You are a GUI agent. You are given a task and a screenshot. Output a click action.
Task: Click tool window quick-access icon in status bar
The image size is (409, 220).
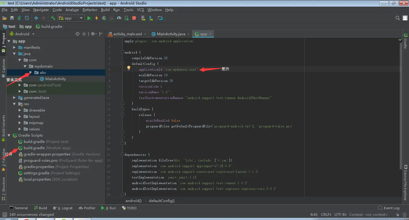coord(4,214)
